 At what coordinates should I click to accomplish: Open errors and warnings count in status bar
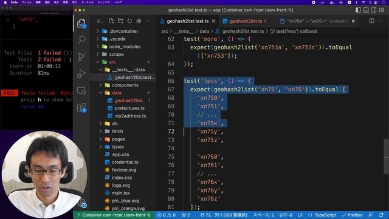[167, 215]
